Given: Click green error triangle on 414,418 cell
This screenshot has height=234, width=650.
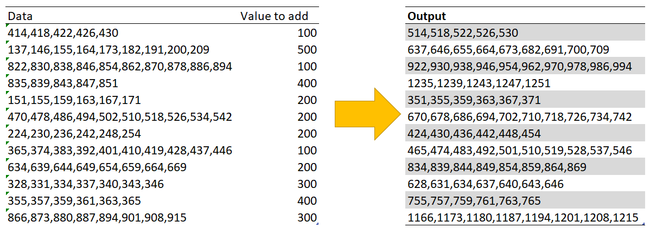Looking at the screenshot, I should coord(7,26).
